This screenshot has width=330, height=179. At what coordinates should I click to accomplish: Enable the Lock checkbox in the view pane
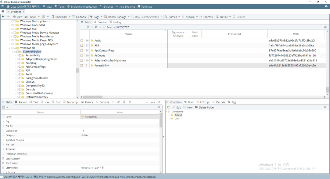click(x=147, y=102)
